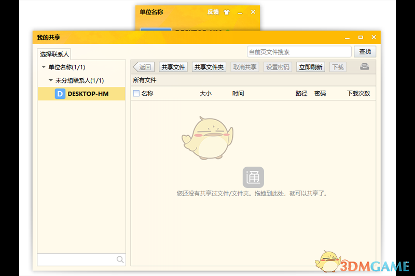Click the 取消共享 button
This screenshot has width=415, height=276.
245,67
